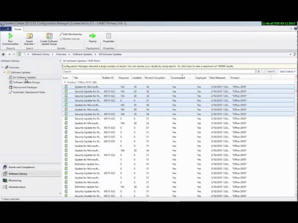Collapse the ribbon with the chevron
The height and width of the screenshot is (223, 298).
click(291, 29)
